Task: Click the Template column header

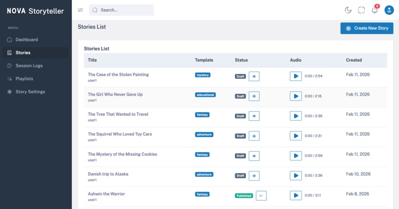Action: (x=204, y=60)
